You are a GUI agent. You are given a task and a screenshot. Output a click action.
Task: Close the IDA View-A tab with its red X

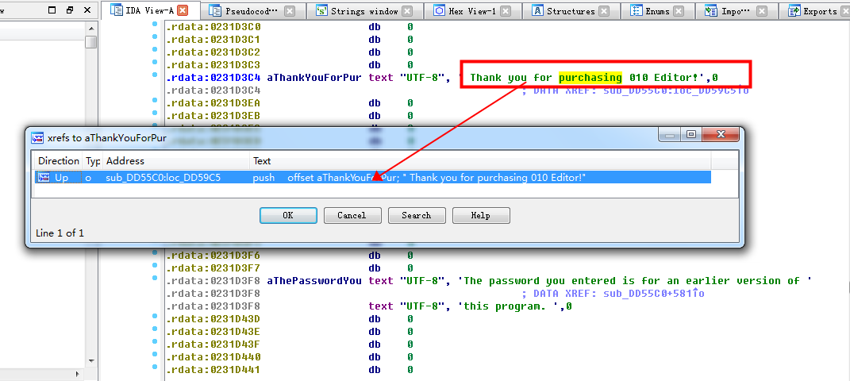(183, 10)
